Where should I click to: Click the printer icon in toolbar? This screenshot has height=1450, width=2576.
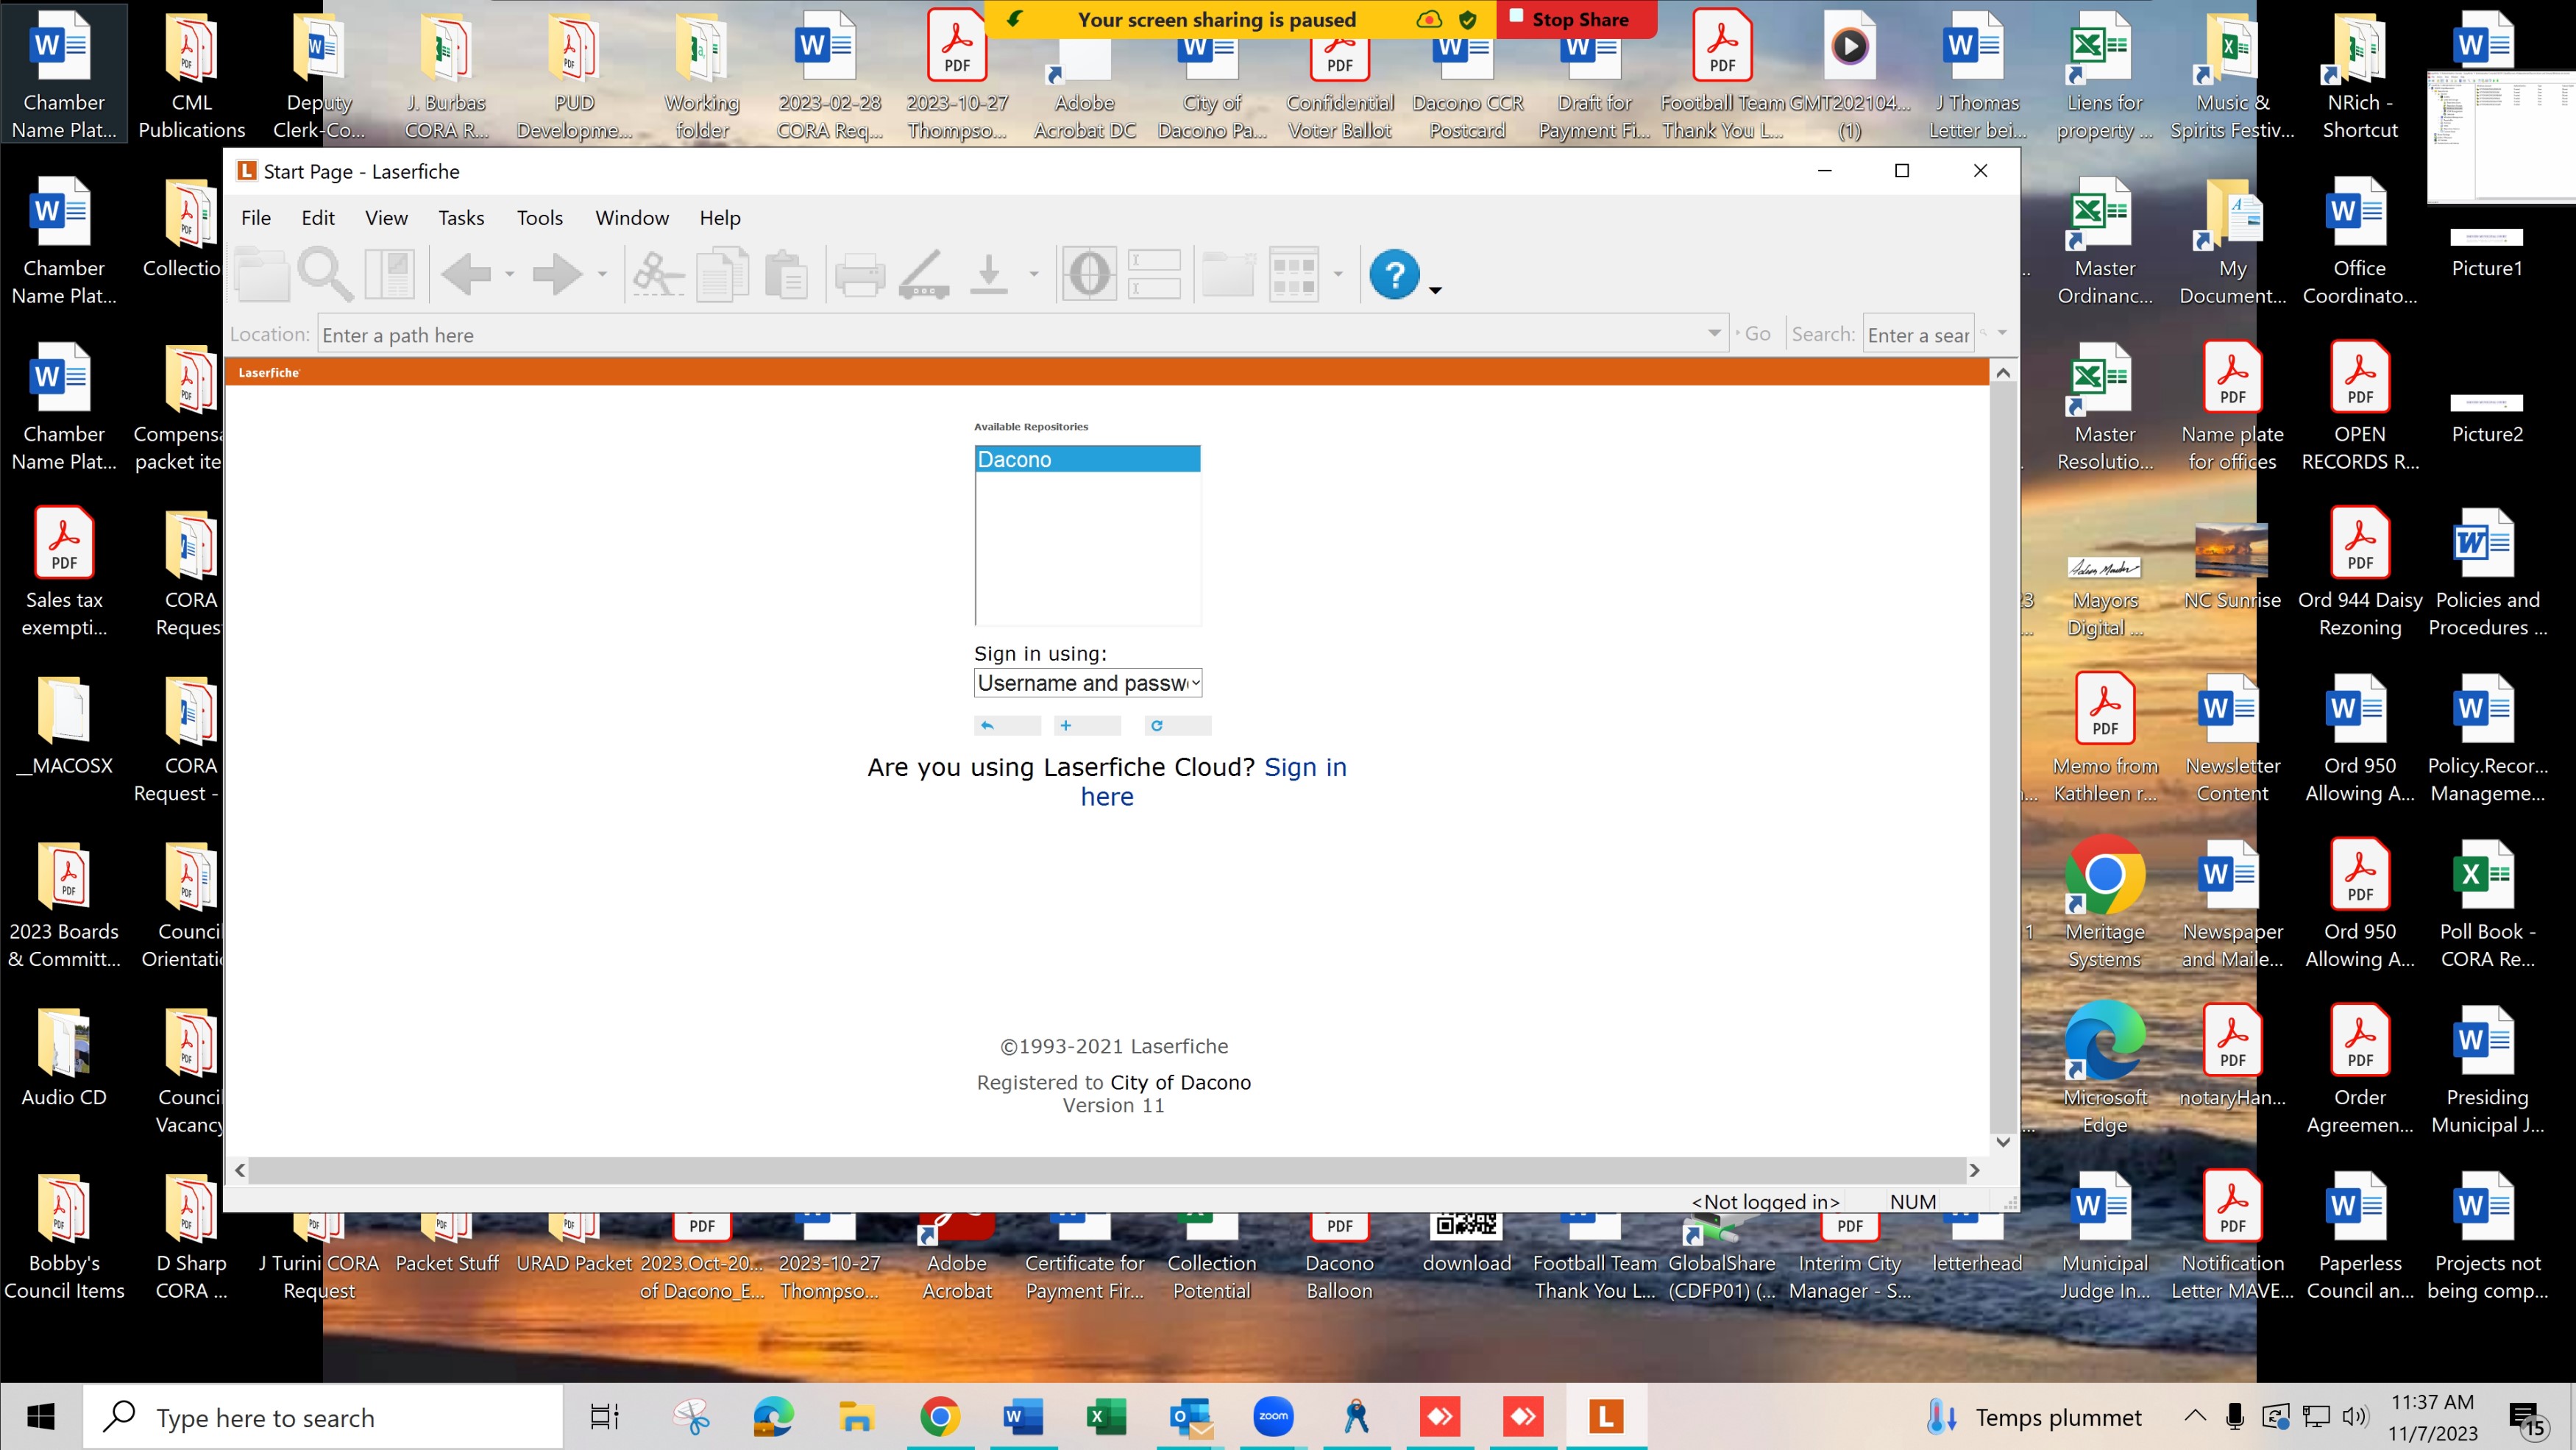(x=859, y=274)
